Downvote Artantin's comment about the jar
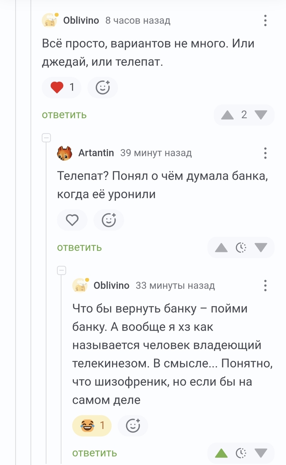 pos(261,248)
